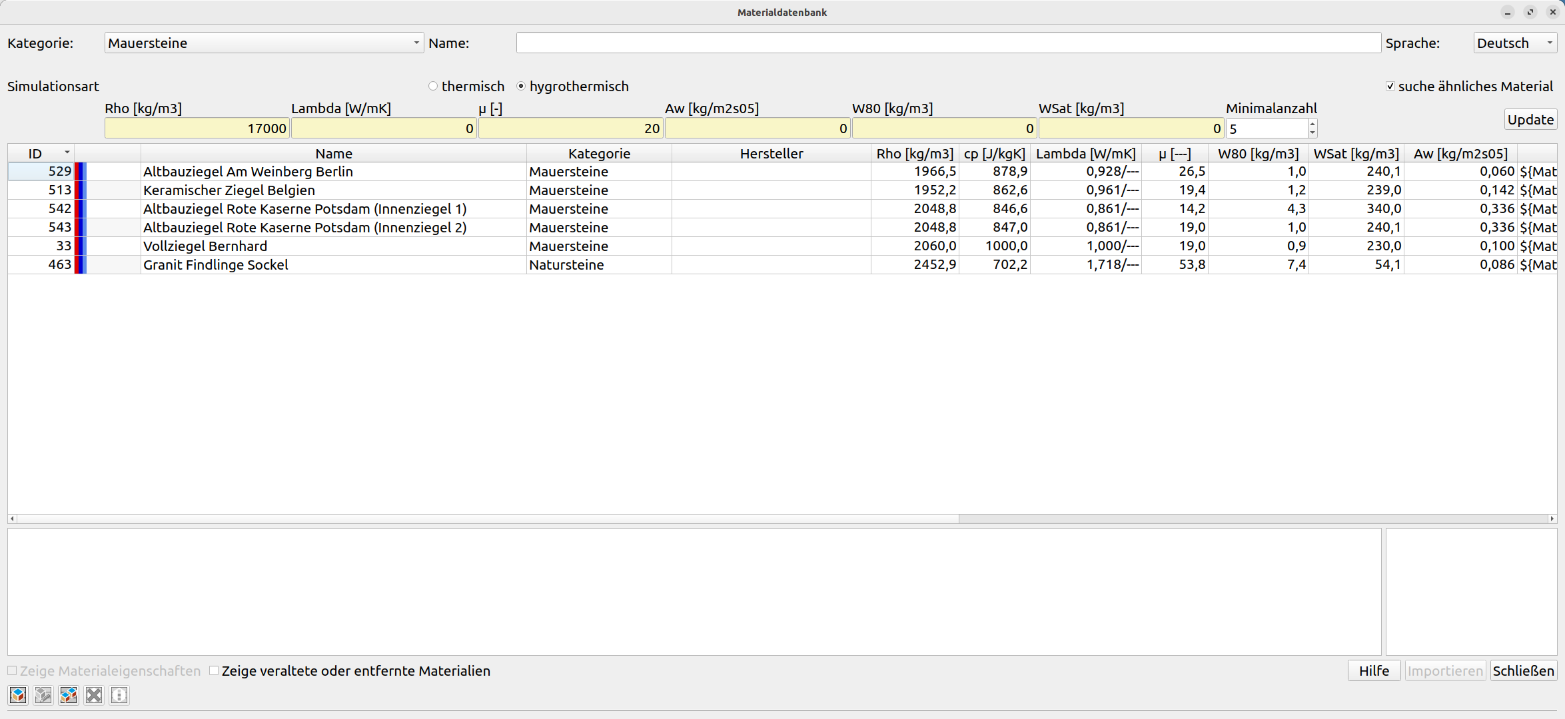1565x719 pixels.
Task: Sort by Hersteller column header
Action: click(772, 154)
